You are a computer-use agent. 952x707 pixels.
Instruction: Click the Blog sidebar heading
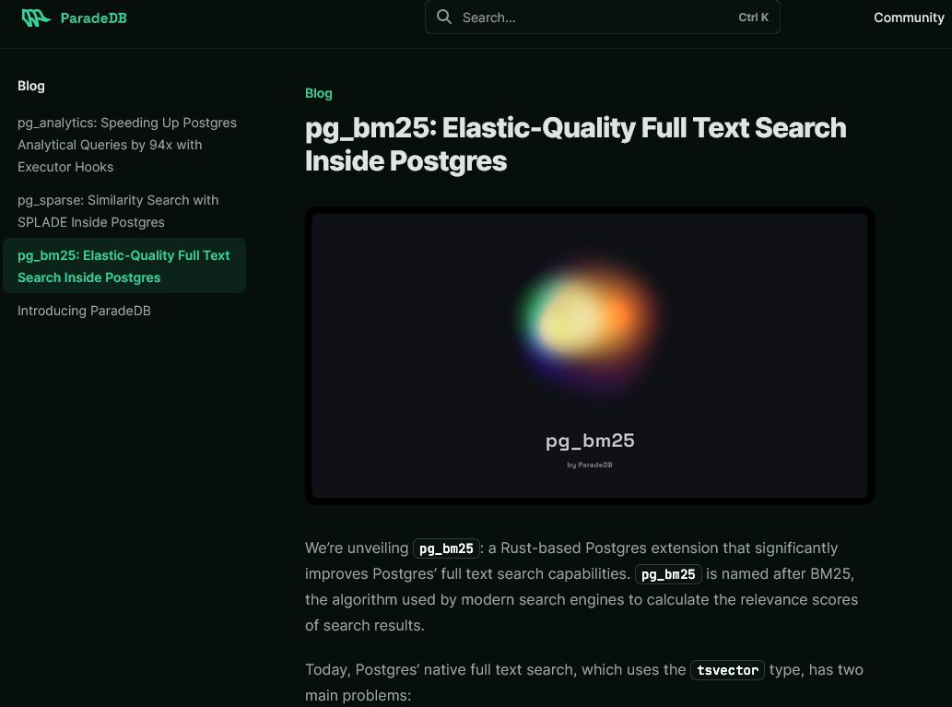click(31, 86)
